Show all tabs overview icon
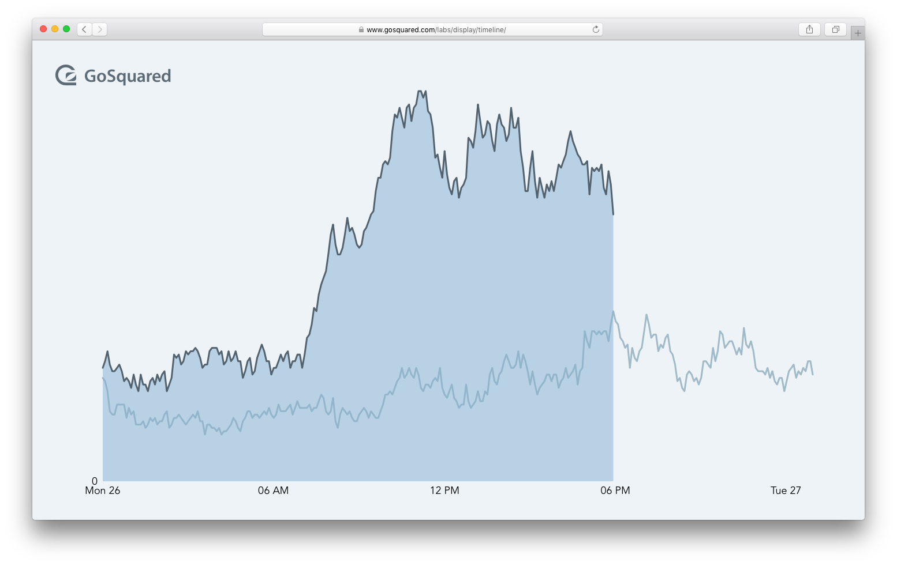The image size is (897, 566). [x=835, y=29]
